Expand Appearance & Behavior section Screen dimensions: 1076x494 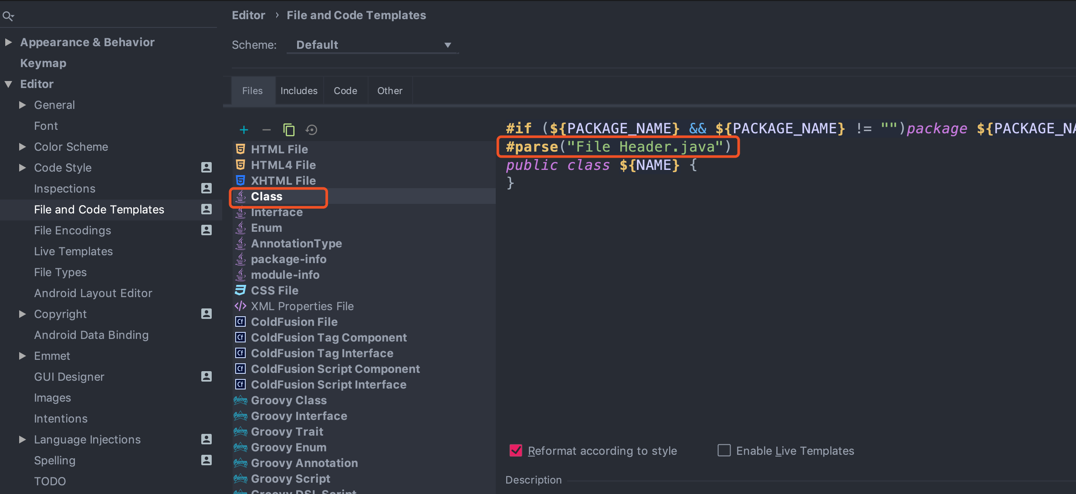(8, 42)
